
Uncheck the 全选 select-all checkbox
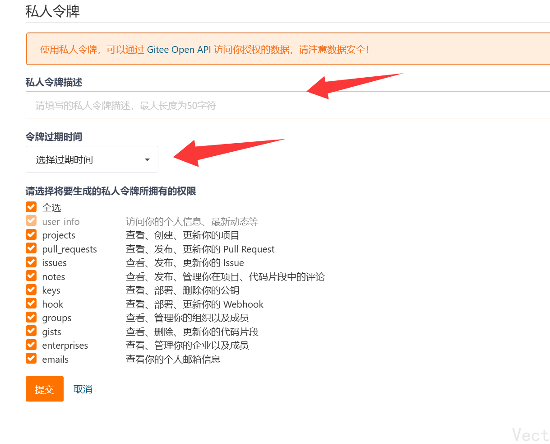coord(31,207)
